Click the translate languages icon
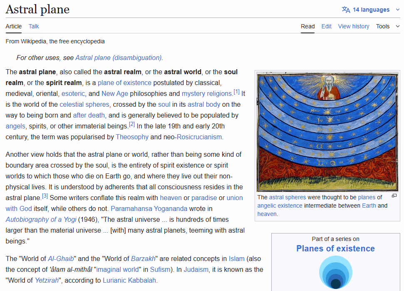This screenshot has height=291, width=404. pos(346,10)
